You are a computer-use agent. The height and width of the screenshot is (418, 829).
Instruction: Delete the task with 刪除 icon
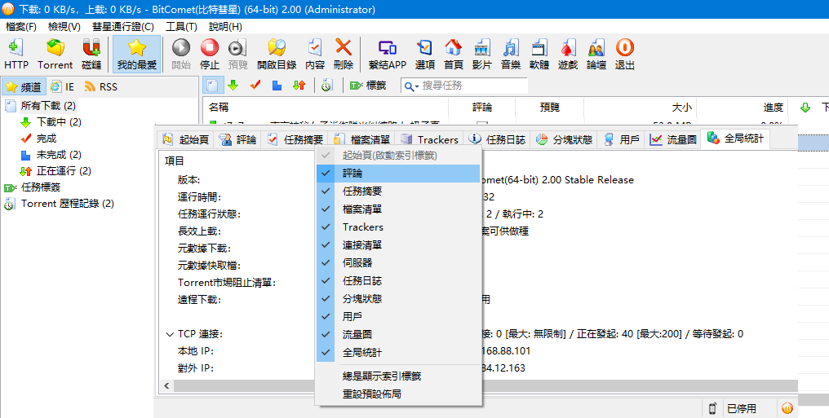click(344, 54)
